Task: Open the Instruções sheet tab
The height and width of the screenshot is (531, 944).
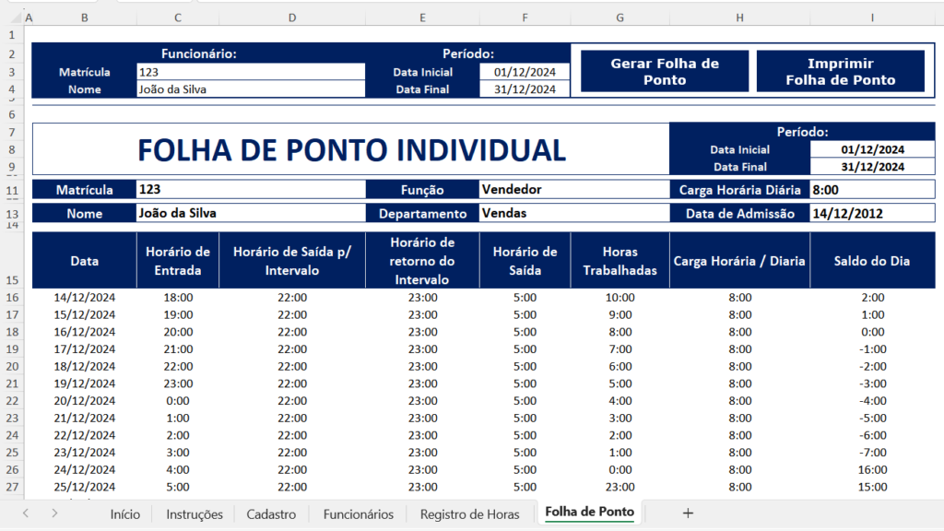Action: 195,514
